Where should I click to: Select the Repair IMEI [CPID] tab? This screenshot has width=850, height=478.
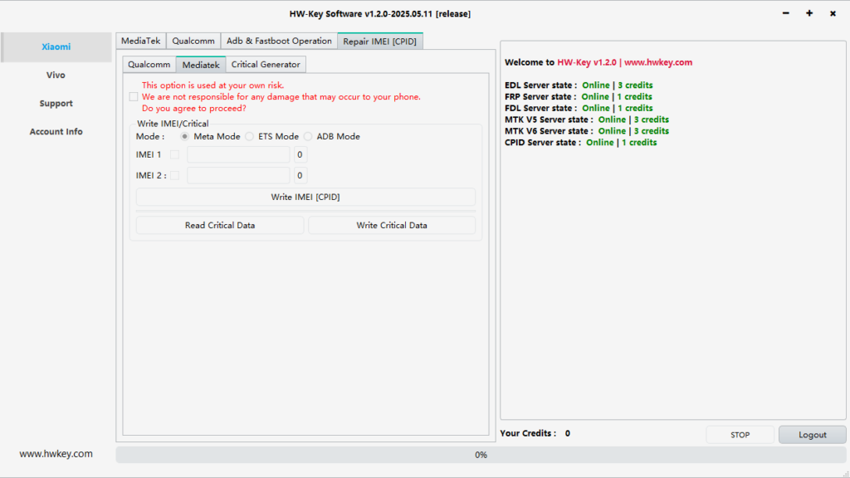pos(380,40)
